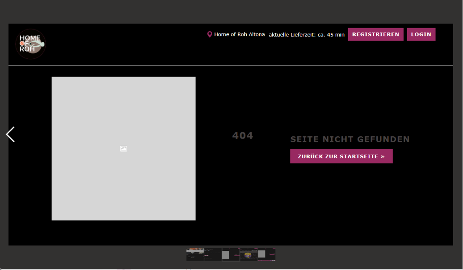Screen dimensions: 463x270
Task: Click the 404 error number
Action: 243,135
